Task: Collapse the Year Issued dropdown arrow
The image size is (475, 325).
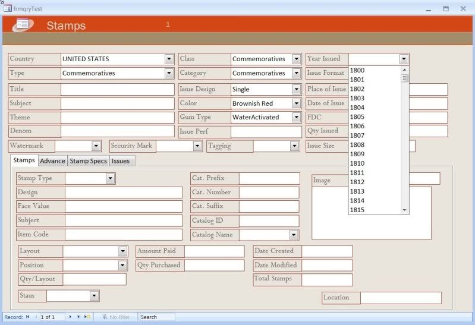Action: coord(404,59)
